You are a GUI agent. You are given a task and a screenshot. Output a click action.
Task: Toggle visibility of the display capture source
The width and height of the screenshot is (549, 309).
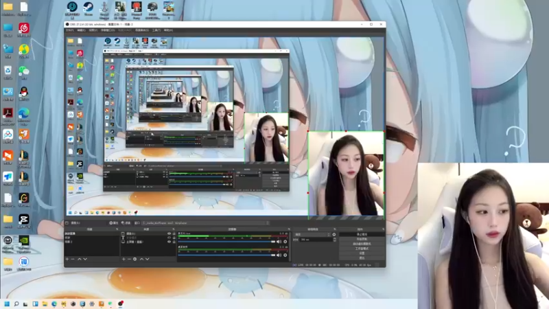coord(169,242)
